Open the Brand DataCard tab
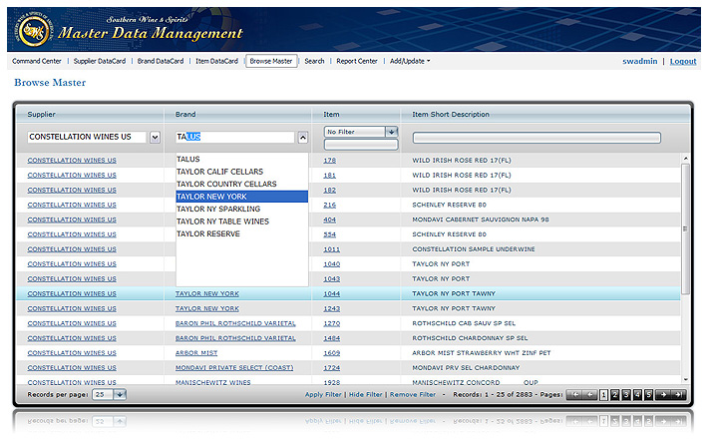Screen dimensions: 708x440 tap(161, 61)
